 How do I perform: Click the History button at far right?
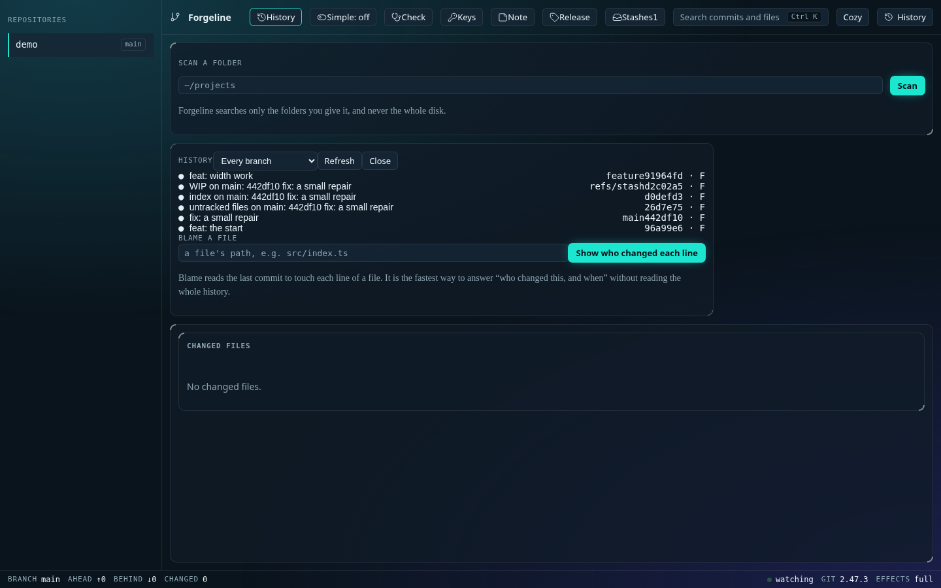tap(905, 17)
